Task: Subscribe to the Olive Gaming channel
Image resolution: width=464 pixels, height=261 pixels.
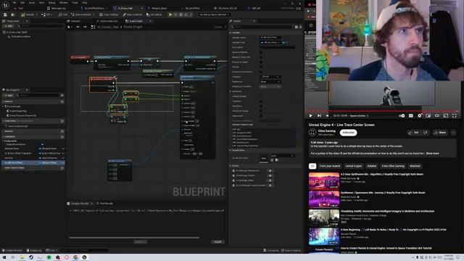Action: pos(348,133)
